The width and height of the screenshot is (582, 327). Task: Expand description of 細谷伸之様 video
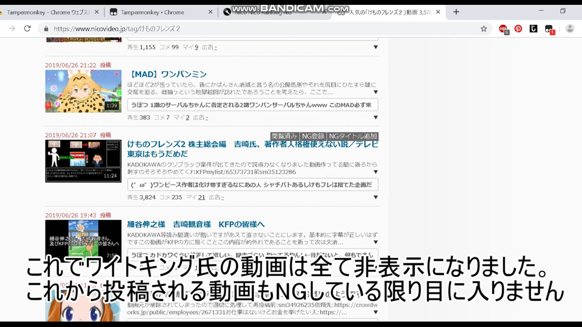coord(376,242)
